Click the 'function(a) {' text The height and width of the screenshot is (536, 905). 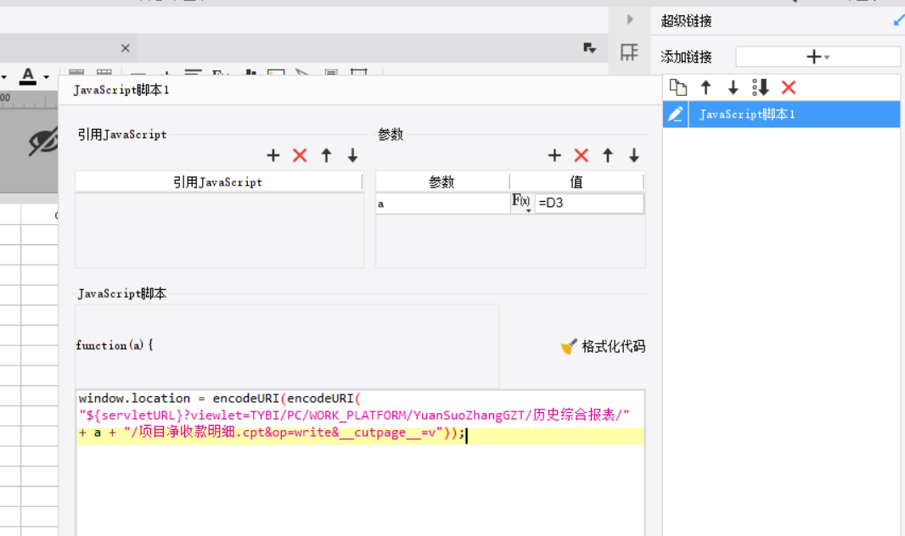pyautogui.click(x=115, y=345)
